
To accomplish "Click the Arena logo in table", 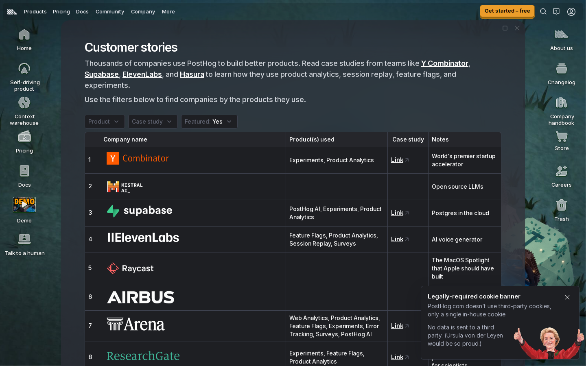I will [x=136, y=324].
